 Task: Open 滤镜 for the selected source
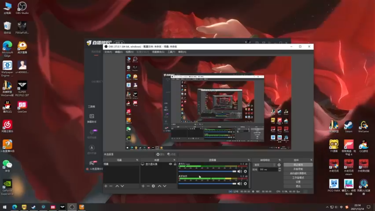coord(171,154)
